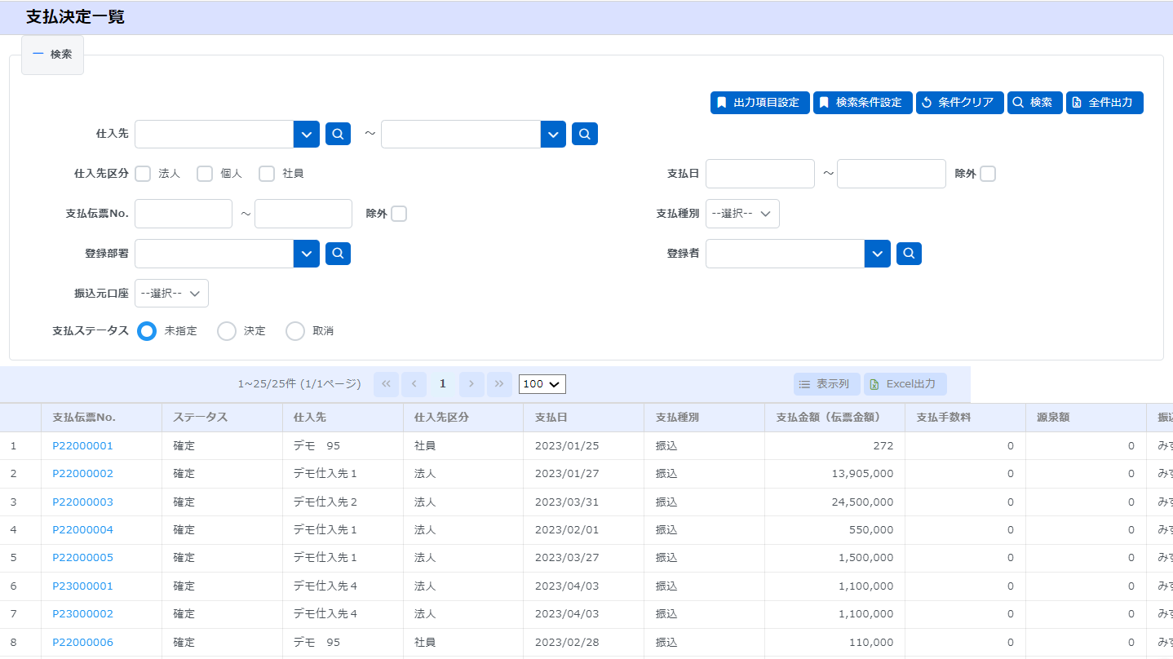The width and height of the screenshot is (1173, 659).
Task: Check the 法人 supplier type box
Action: [143, 174]
